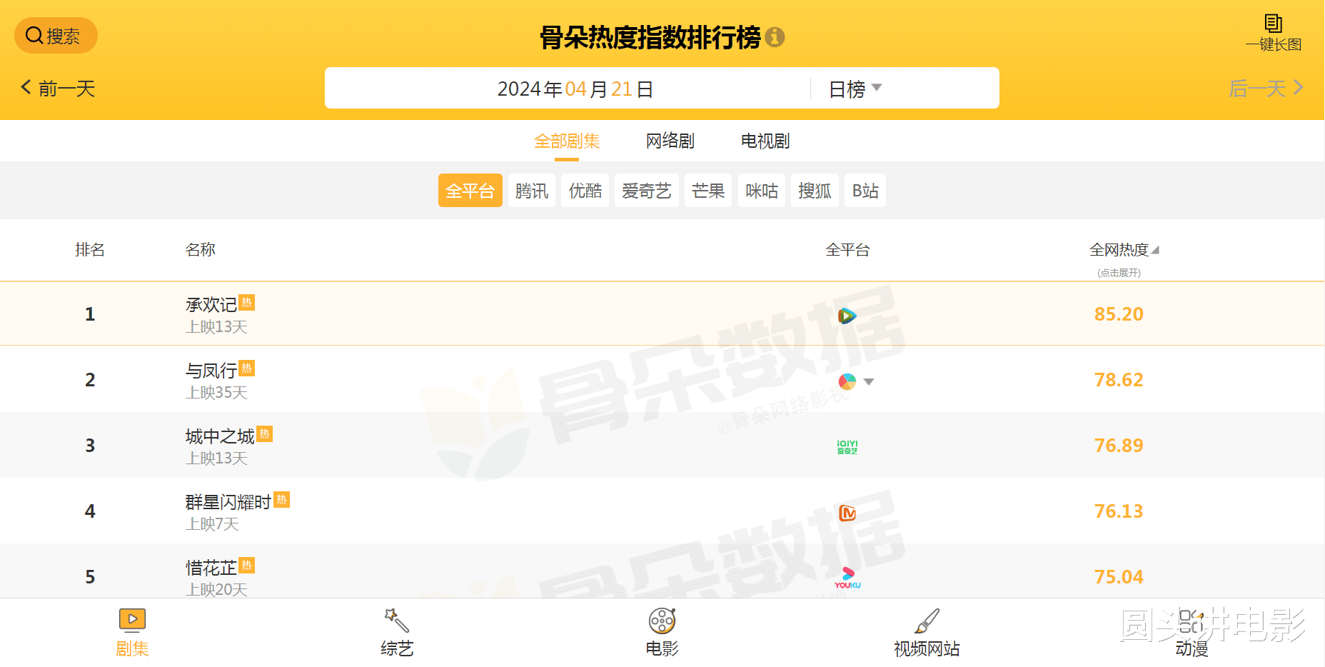The image size is (1325, 667).
Task: Click the Mango TV icon in 群星闪耀时 row
Action: (847, 513)
